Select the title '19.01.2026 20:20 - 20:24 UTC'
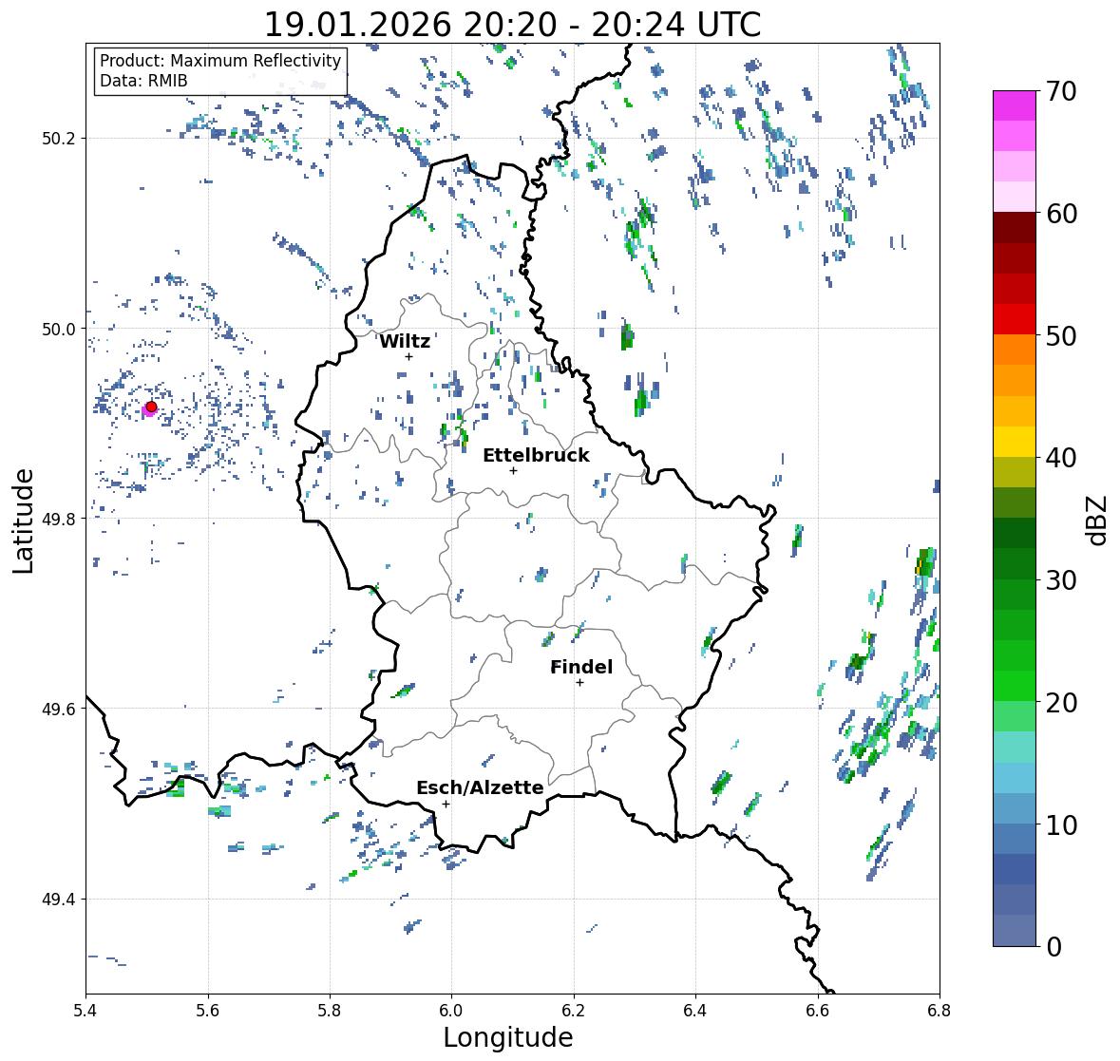Image resolution: width=1120 pixels, height=1061 pixels. (512, 25)
